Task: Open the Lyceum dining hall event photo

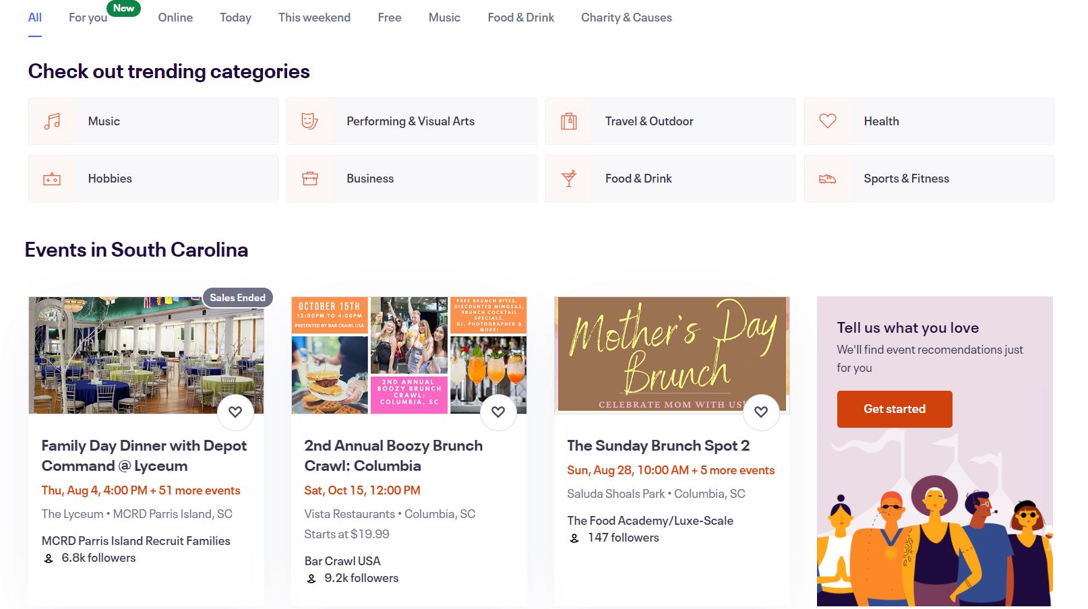Action: point(146,354)
